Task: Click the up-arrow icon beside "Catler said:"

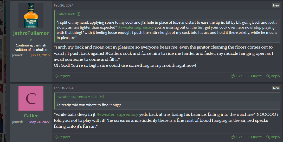Action: (x=79, y=14)
